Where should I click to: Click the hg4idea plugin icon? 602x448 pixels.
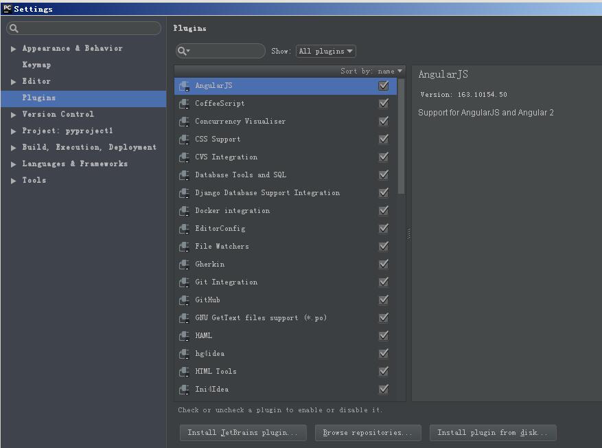pyautogui.click(x=184, y=354)
